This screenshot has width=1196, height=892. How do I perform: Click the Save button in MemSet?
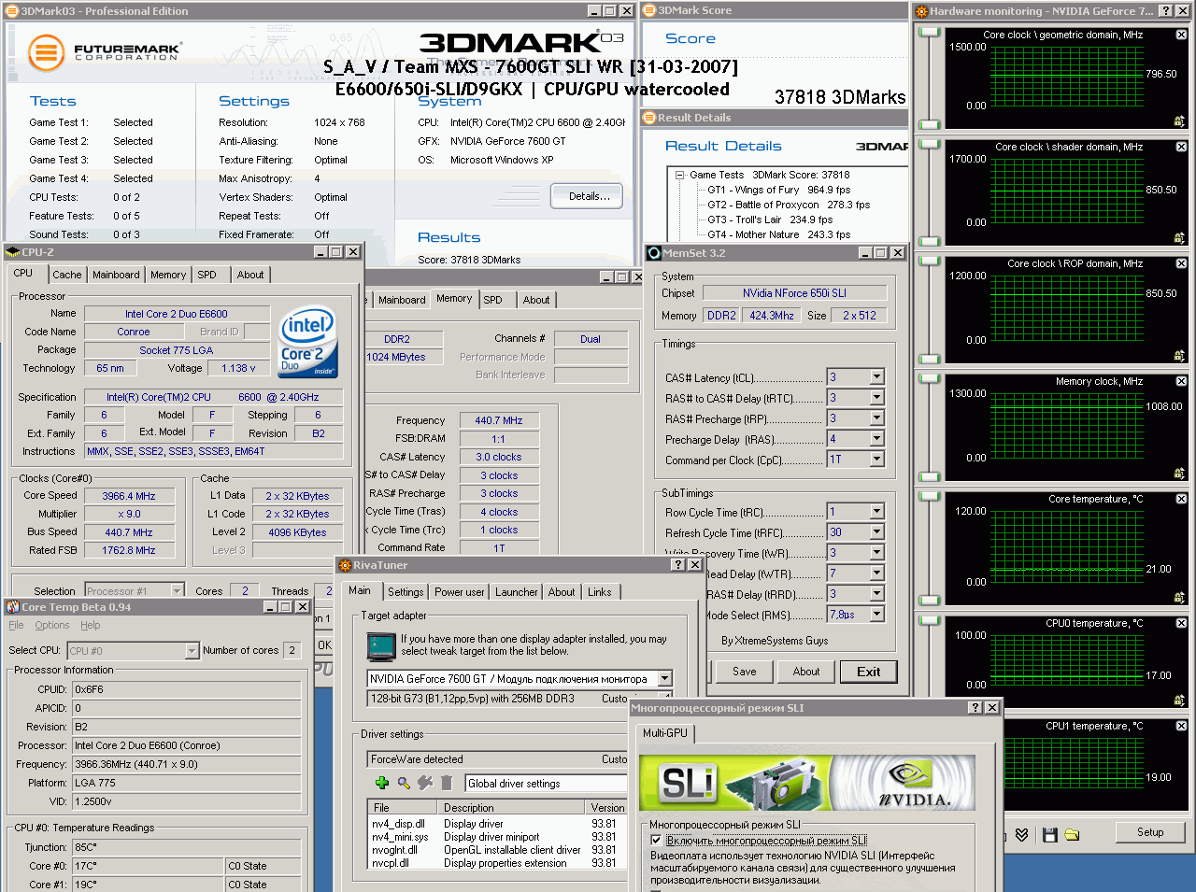[x=745, y=672]
